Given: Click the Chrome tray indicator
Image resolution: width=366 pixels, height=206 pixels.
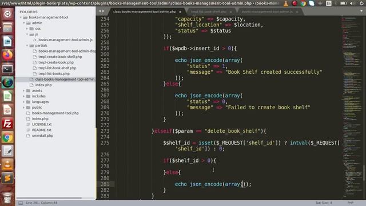Looking at the screenshot, I should (303, 3).
